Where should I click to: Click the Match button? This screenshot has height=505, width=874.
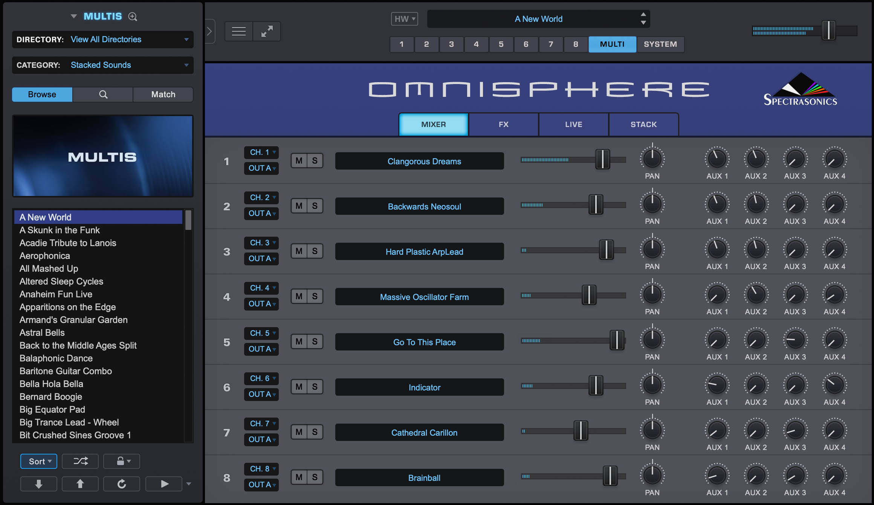click(x=163, y=94)
